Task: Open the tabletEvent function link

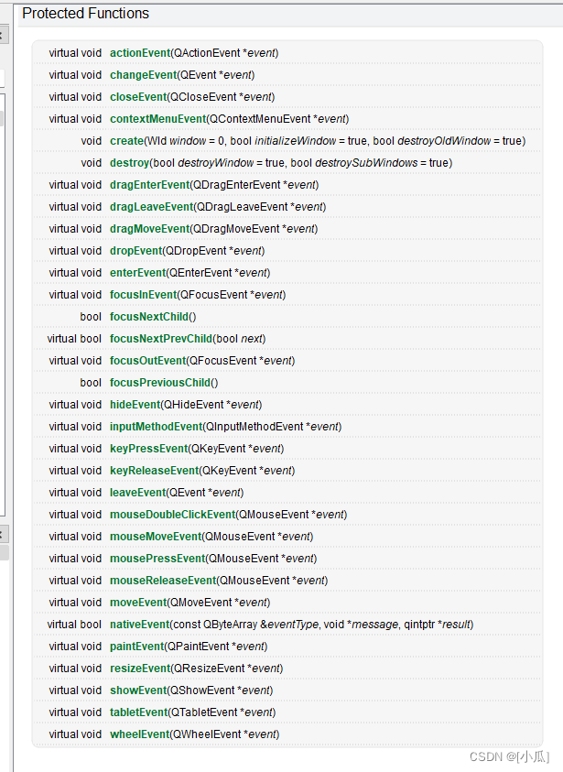Action: tap(139, 712)
